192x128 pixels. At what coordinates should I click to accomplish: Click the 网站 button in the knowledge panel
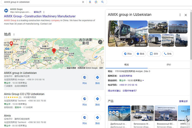click(x=128, y=54)
